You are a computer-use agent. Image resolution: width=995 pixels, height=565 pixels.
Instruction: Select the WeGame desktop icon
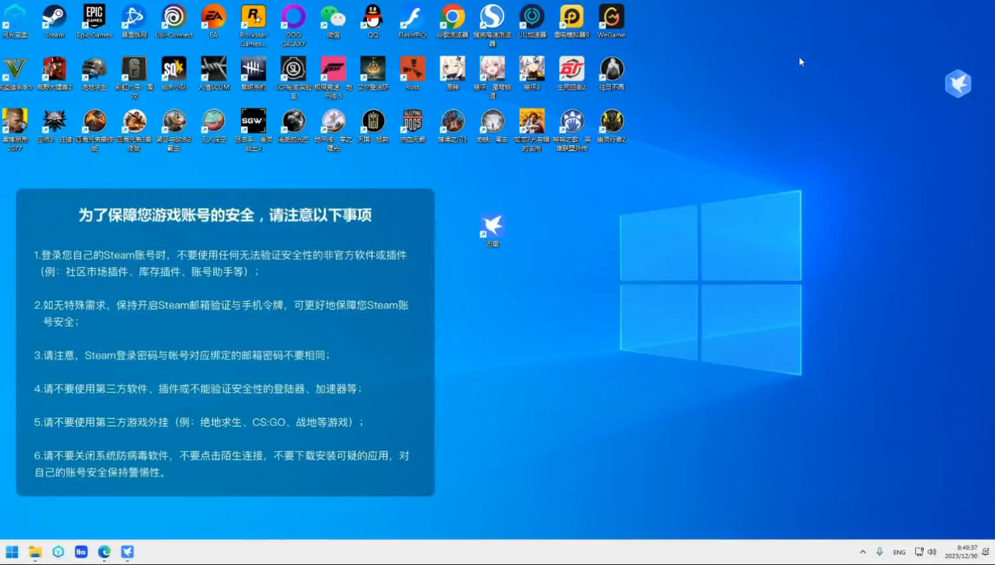611,18
